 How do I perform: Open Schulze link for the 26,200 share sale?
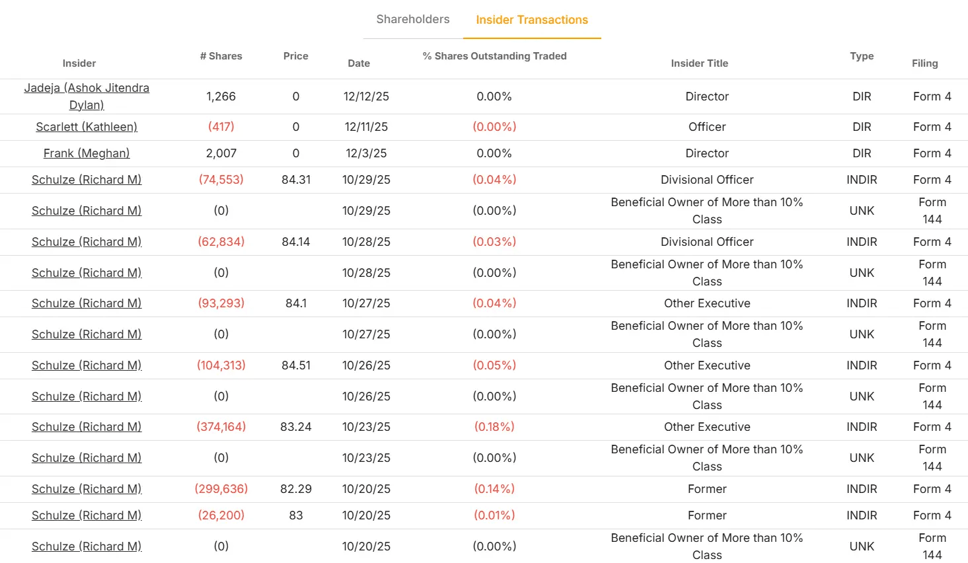tap(87, 515)
